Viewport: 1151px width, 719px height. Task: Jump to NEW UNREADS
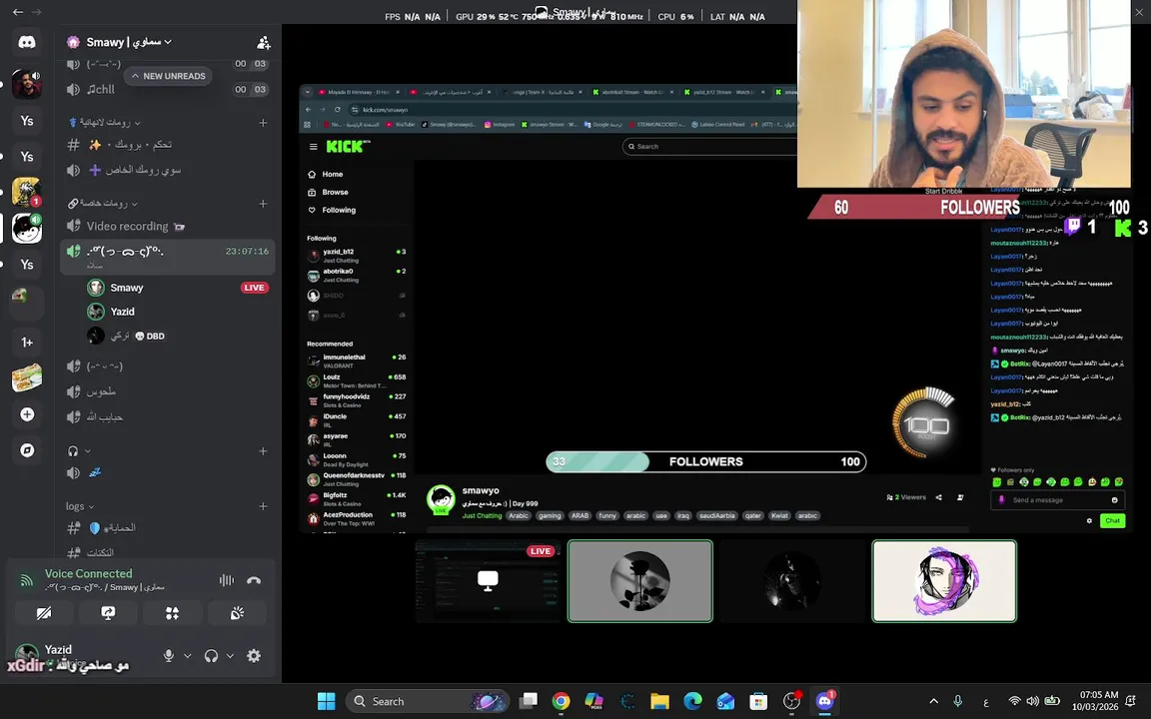pos(168,76)
